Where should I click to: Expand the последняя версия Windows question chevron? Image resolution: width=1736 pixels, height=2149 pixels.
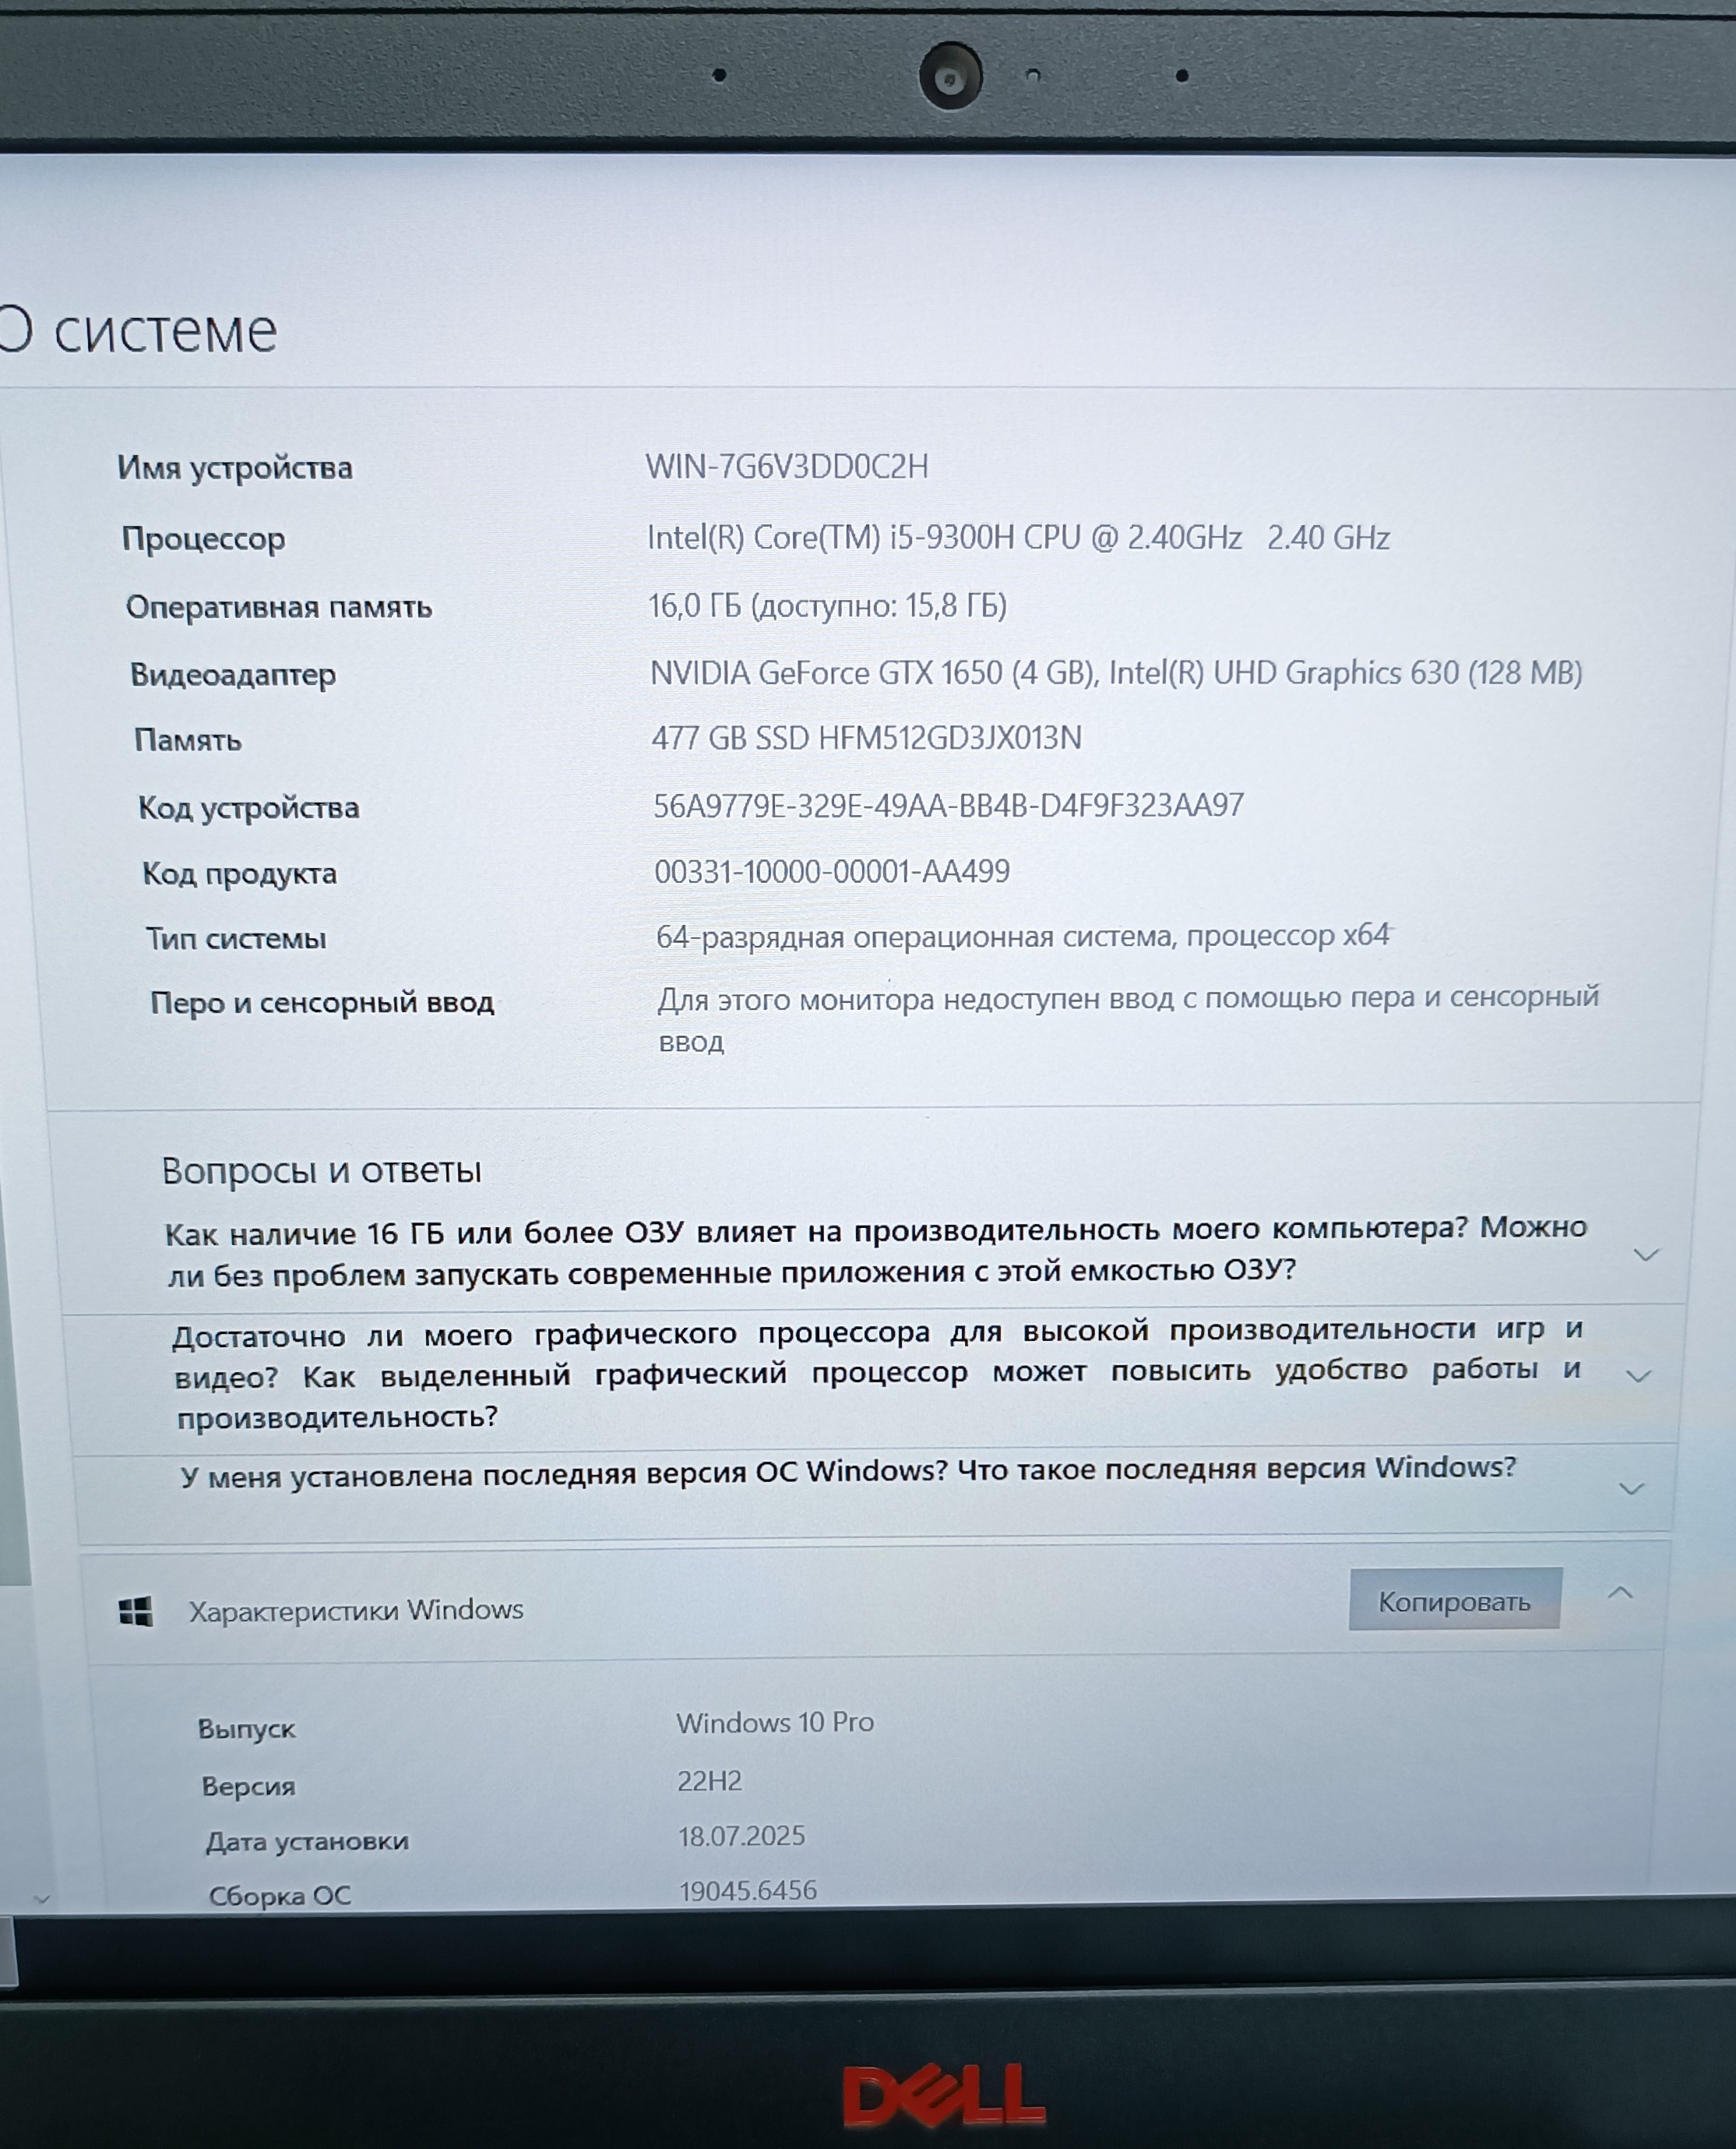[1631, 1489]
